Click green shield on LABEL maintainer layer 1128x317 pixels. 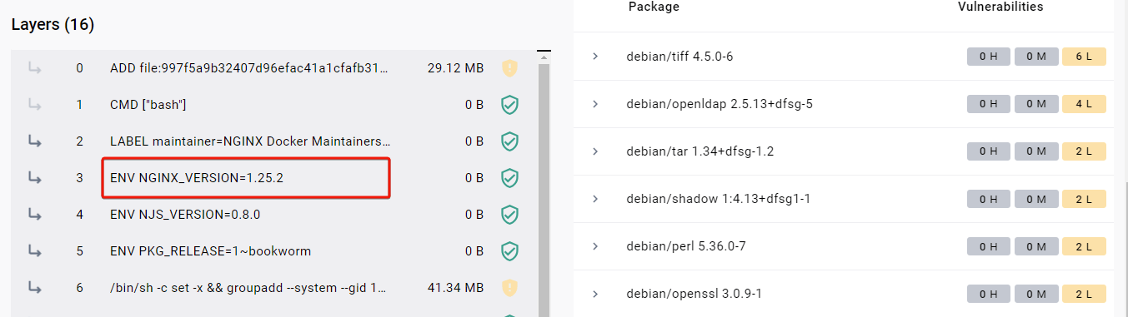point(509,141)
